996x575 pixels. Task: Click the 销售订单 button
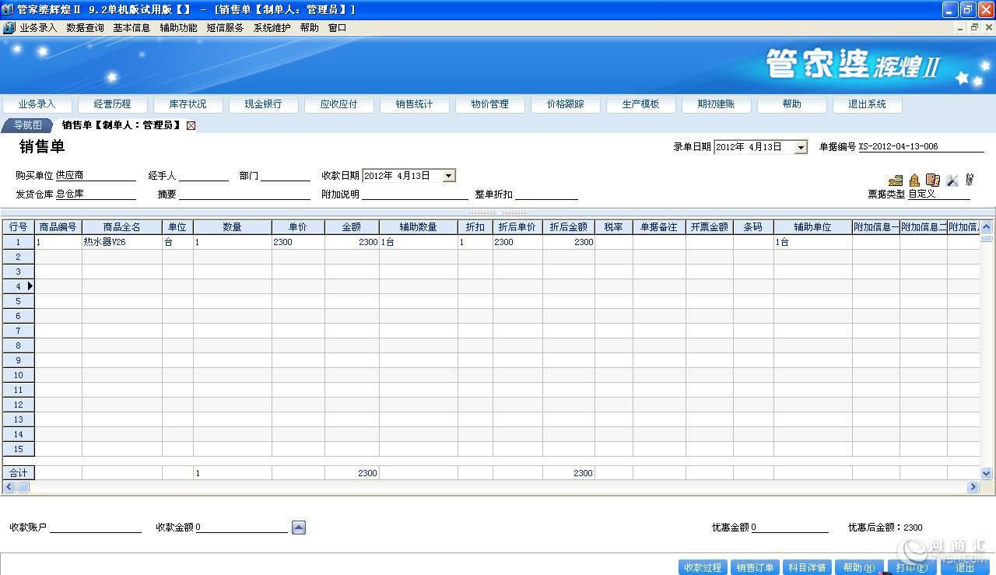(755, 568)
